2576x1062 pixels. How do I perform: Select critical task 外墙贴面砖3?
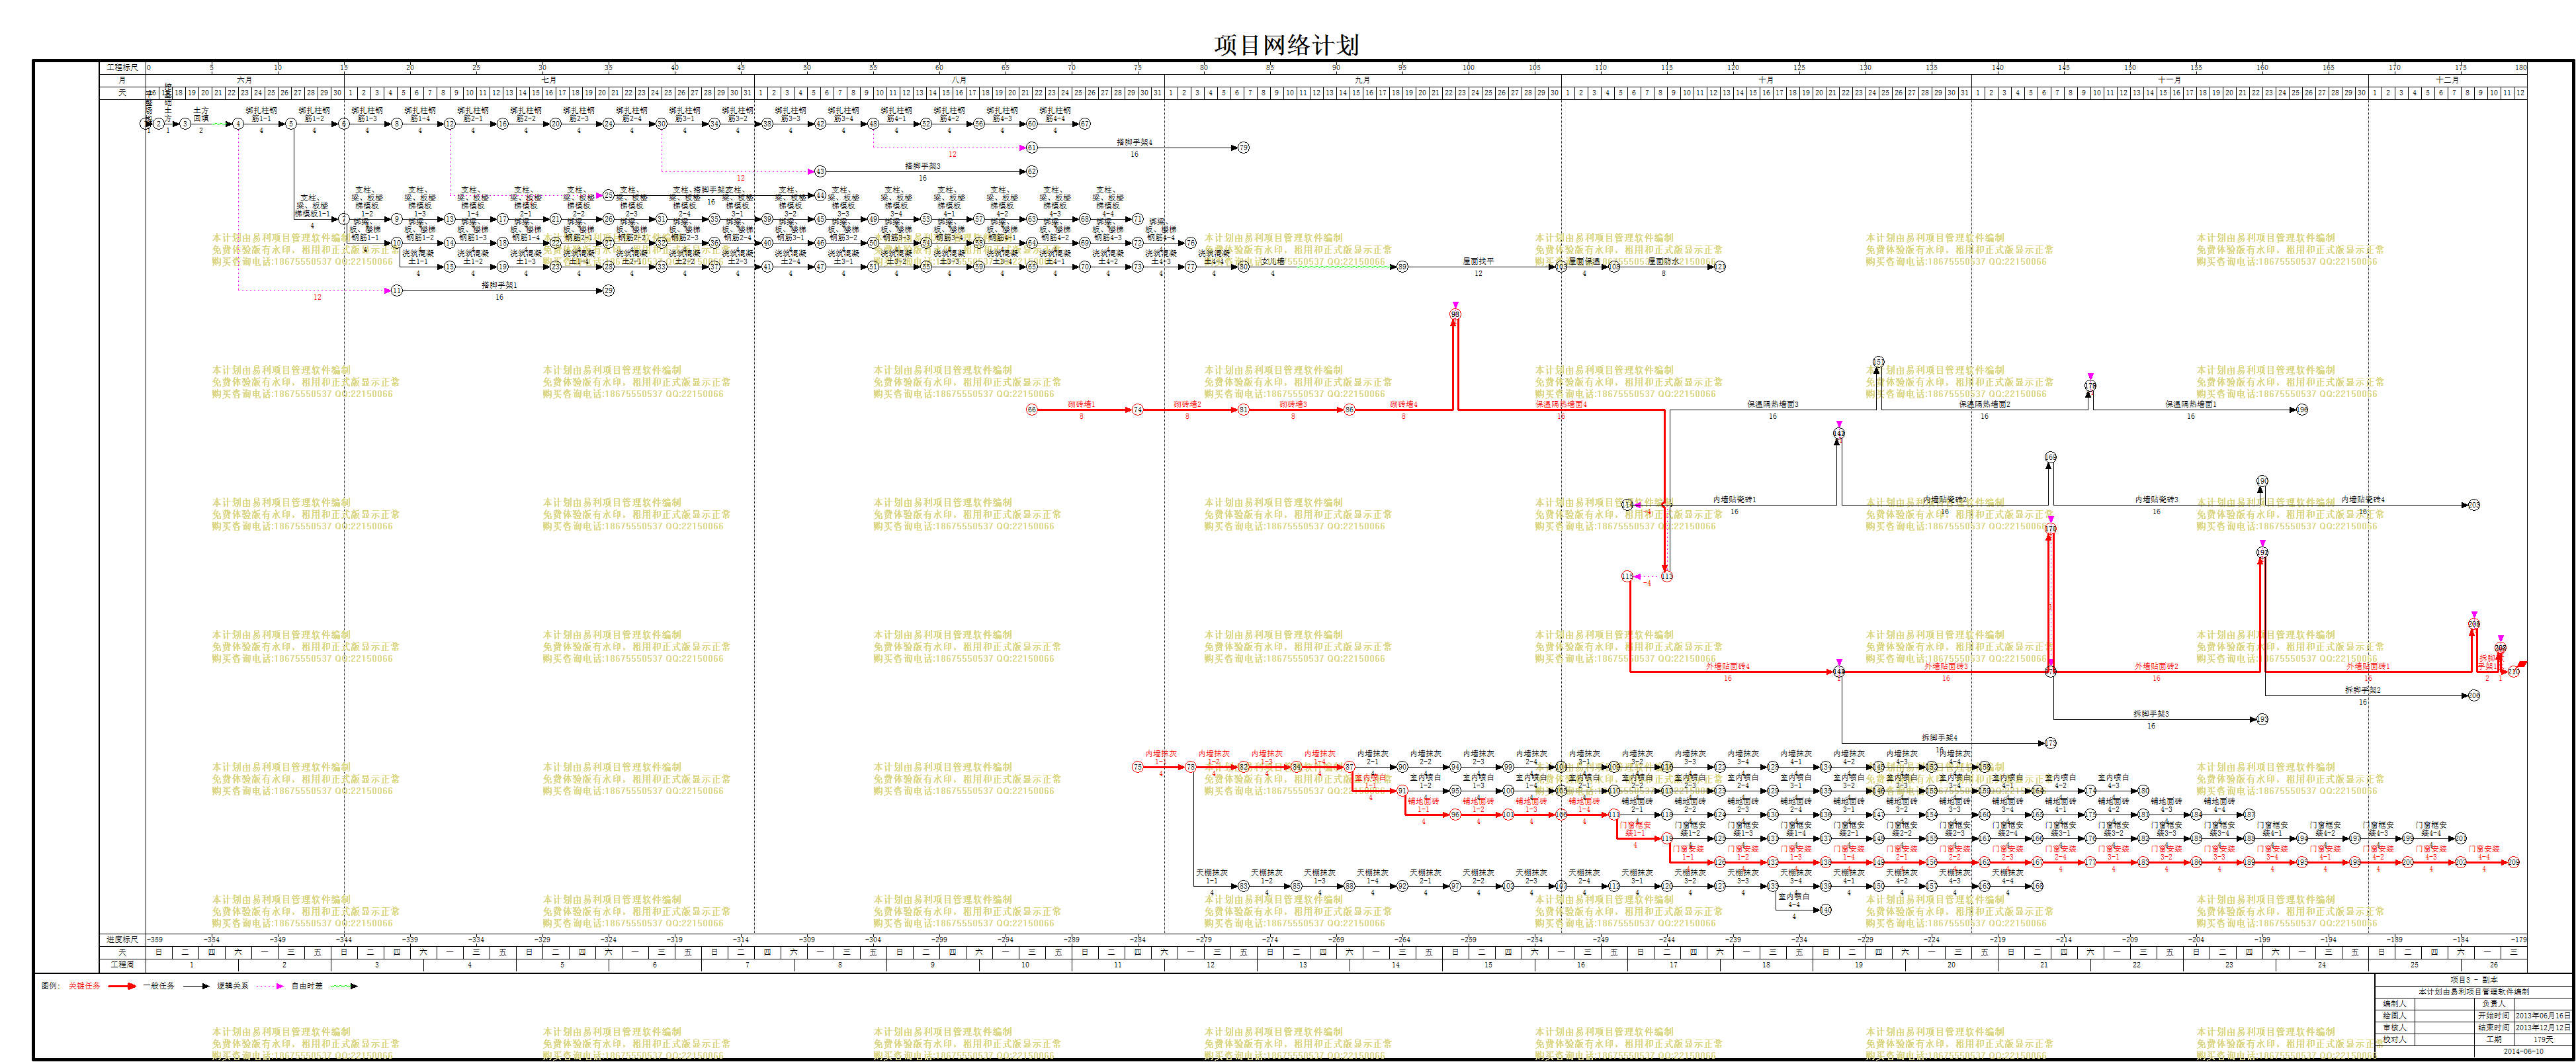pos(1946,666)
